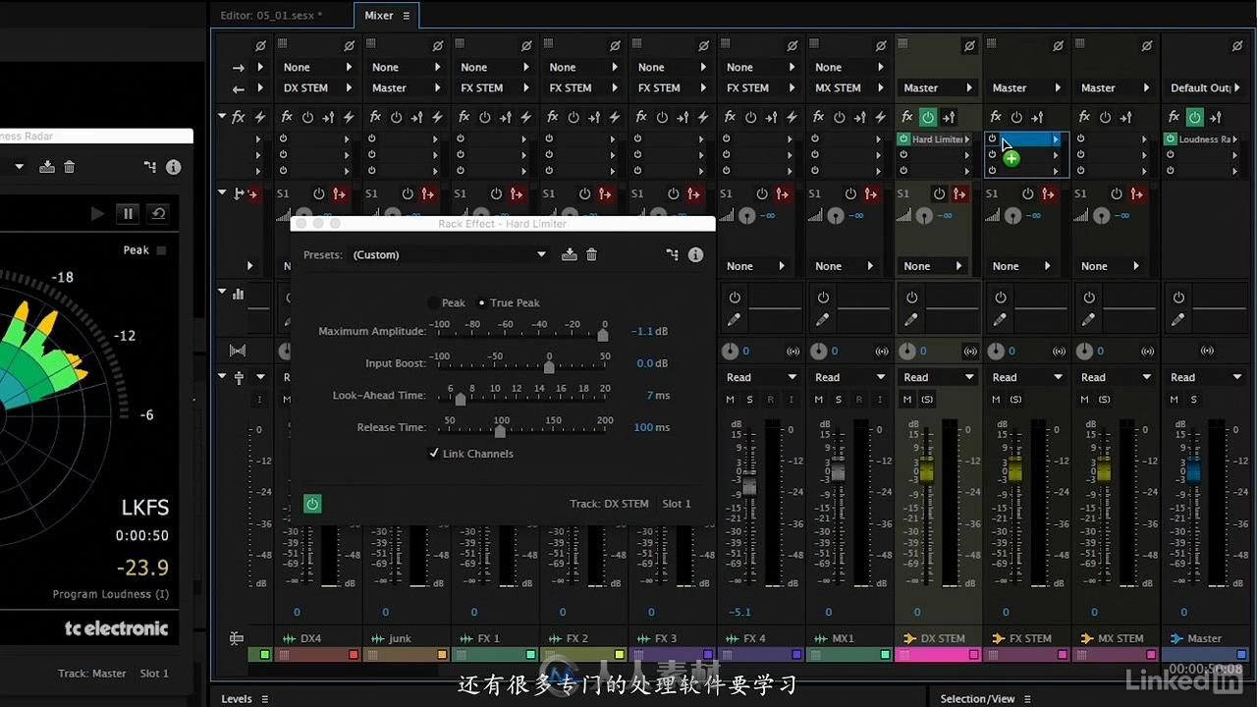Screen dimensions: 1257x707
Task: Arm FX 4 track for record
Action: coord(770,400)
